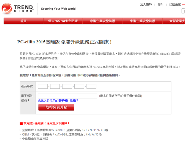
Task: Open the 個人/SOHO安全防護 menu item
Action: click(63, 21)
